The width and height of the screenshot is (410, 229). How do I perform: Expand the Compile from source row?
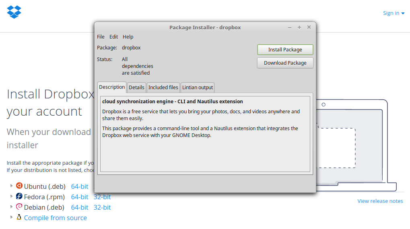pos(11,217)
